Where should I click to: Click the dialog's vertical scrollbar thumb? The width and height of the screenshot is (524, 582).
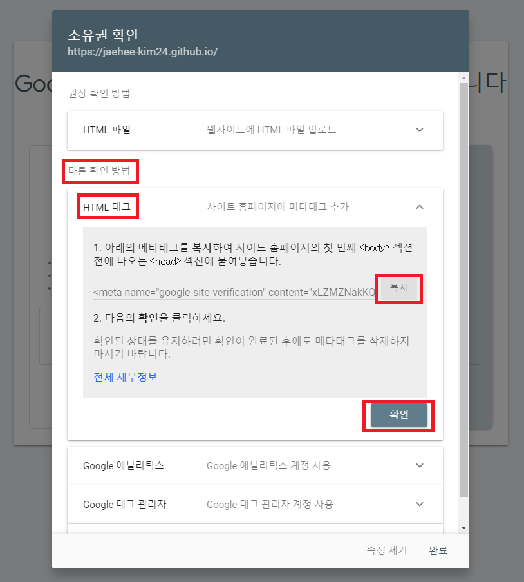[463, 290]
